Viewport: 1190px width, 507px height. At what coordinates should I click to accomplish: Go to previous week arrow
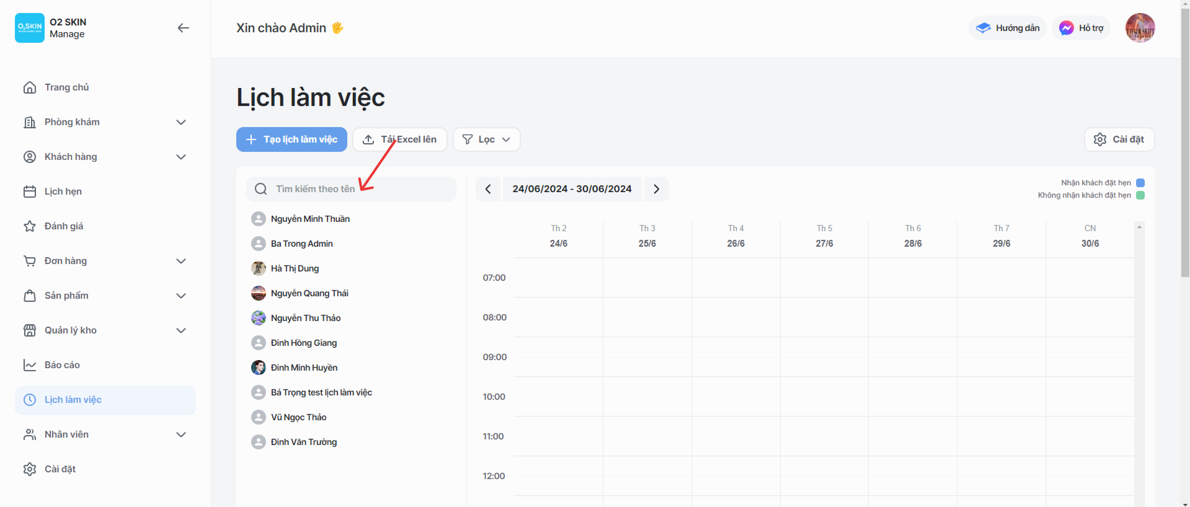click(488, 189)
